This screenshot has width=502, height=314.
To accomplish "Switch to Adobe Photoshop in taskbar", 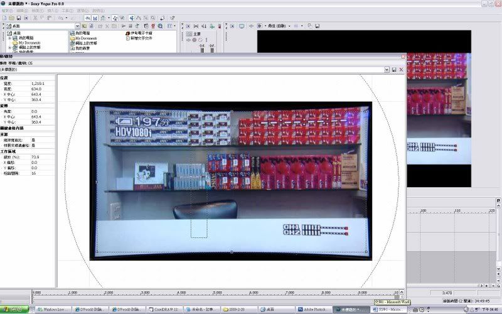I will point(314,310).
